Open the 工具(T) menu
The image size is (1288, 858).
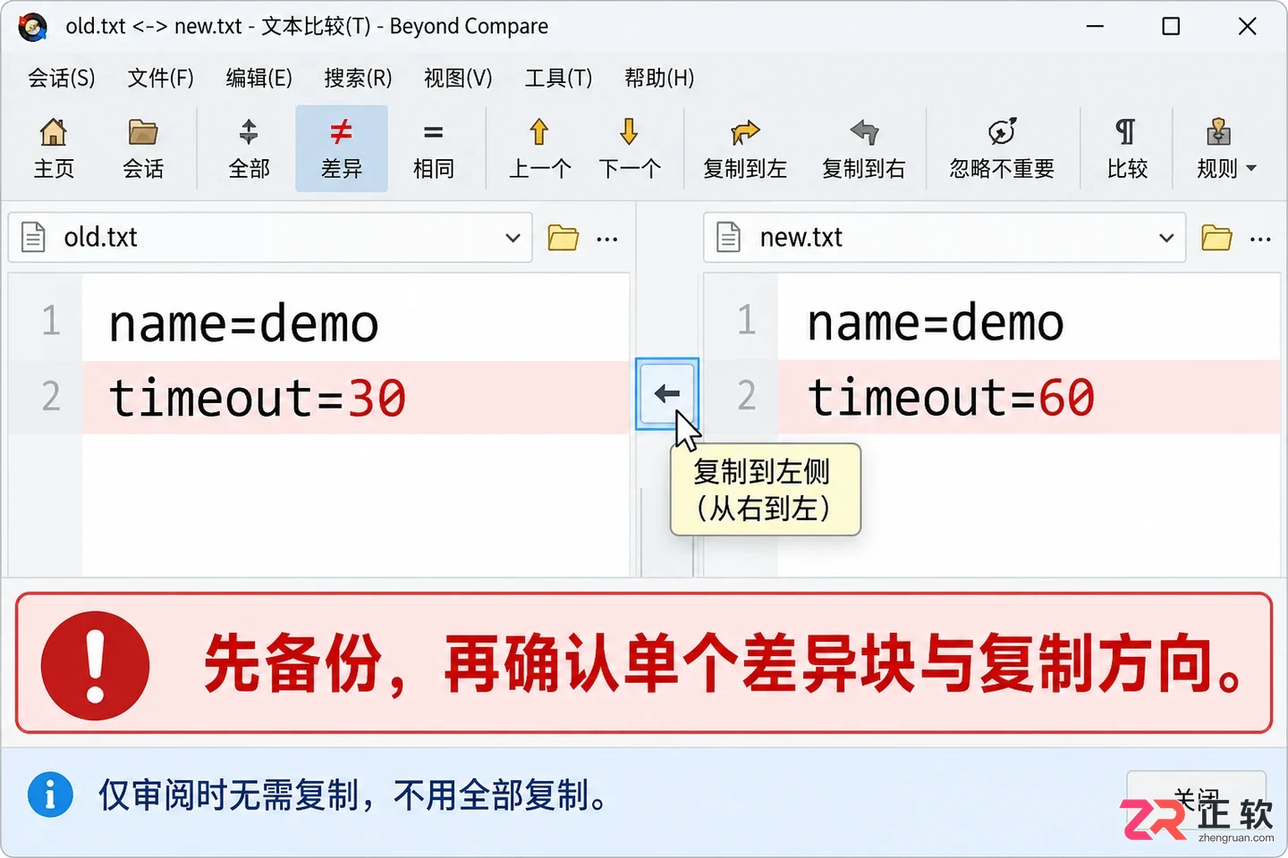tap(558, 78)
